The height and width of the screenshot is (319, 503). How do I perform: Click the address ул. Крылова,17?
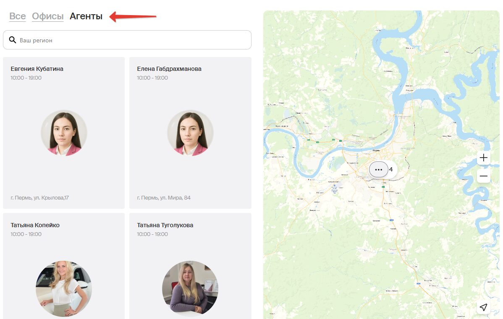point(40,197)
